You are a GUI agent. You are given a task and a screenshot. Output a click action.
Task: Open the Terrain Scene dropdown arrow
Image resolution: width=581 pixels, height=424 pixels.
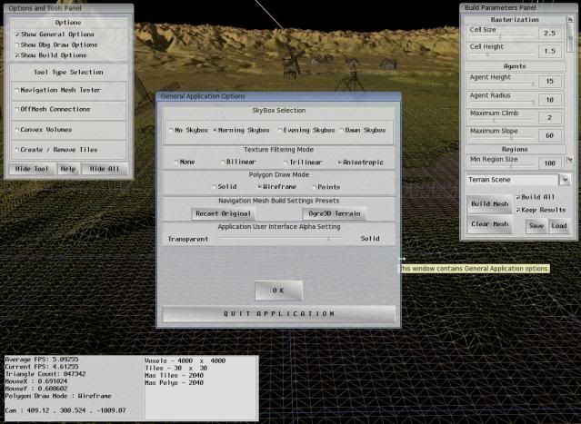click(565, 180)
